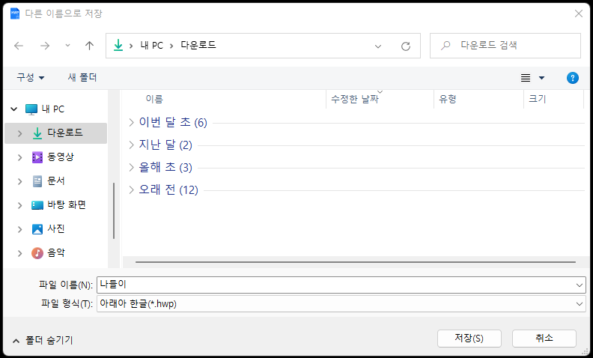Click the 다운로드 검색 search box
Image resolution: width=593 pixels, height=358 pixels.
pos(505,46)
